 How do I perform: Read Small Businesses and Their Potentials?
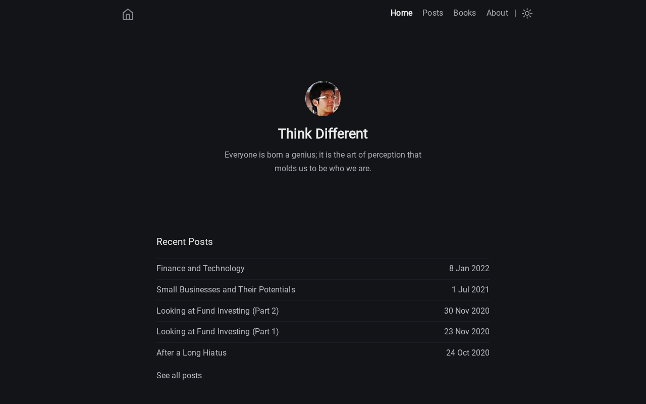226,290
